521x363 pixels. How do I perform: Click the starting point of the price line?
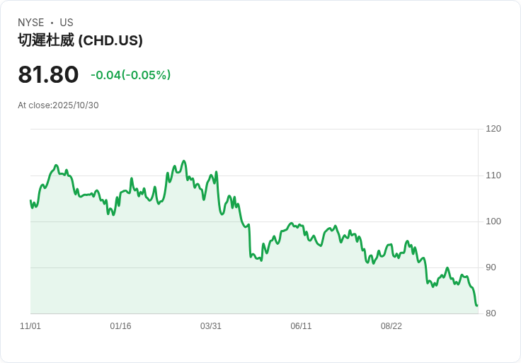tap(30, 201)
